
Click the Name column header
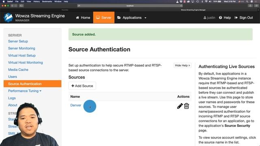point(75,97)
